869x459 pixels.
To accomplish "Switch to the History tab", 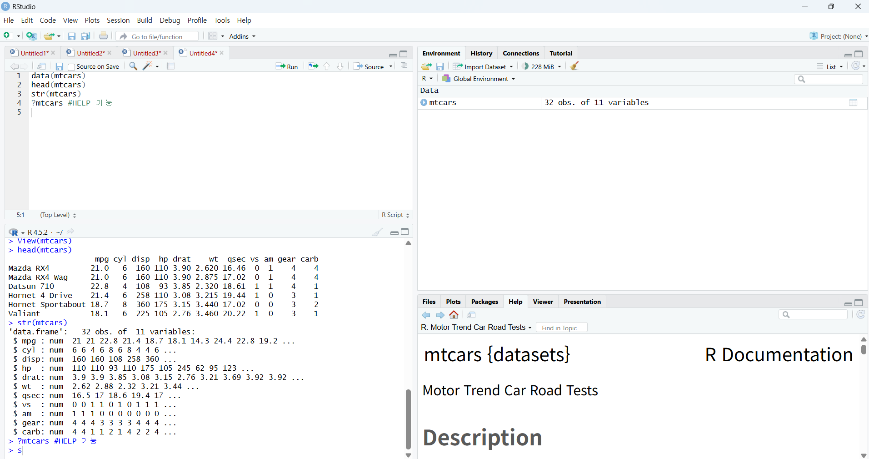I will (481, 53).
